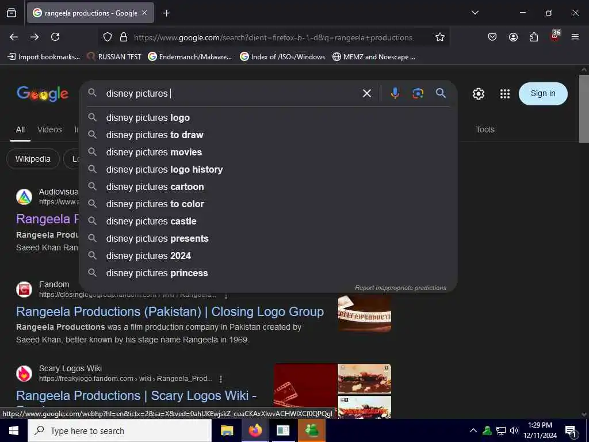589x442 pixels.
Task: Click the tracking protection shield icon
Action: click(108, 37)
